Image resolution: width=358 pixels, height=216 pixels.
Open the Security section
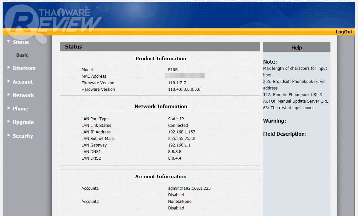click(x=23, y=136)
